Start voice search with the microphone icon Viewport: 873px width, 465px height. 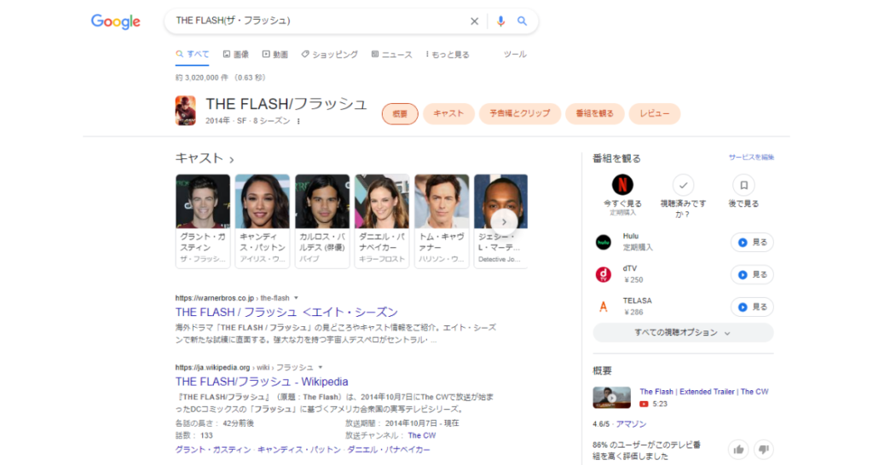[500, 21]
